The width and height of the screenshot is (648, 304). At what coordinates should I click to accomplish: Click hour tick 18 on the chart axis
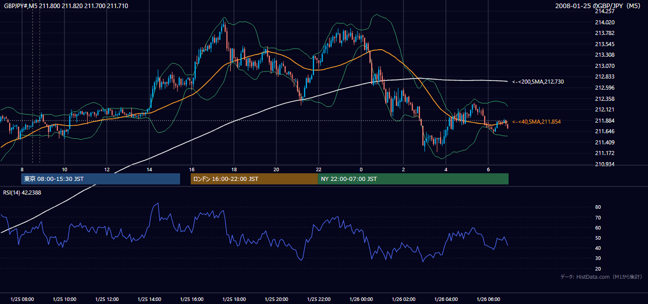pyautogui.click(x=234, y=169)
